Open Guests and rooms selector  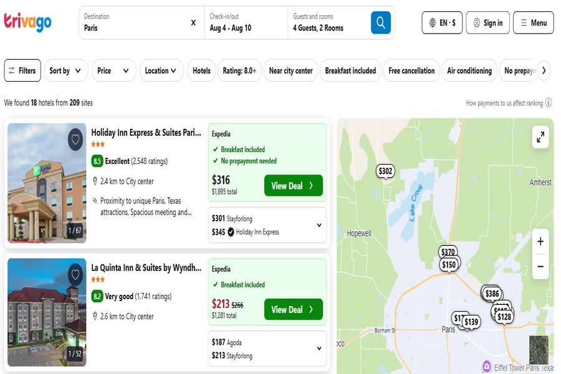point(329,22)
